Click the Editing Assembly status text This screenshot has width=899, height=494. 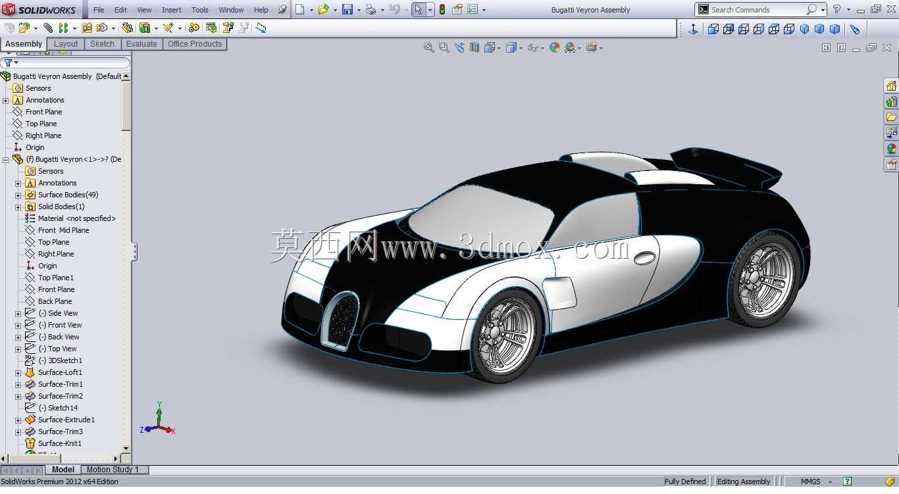[x=744, y=482]
